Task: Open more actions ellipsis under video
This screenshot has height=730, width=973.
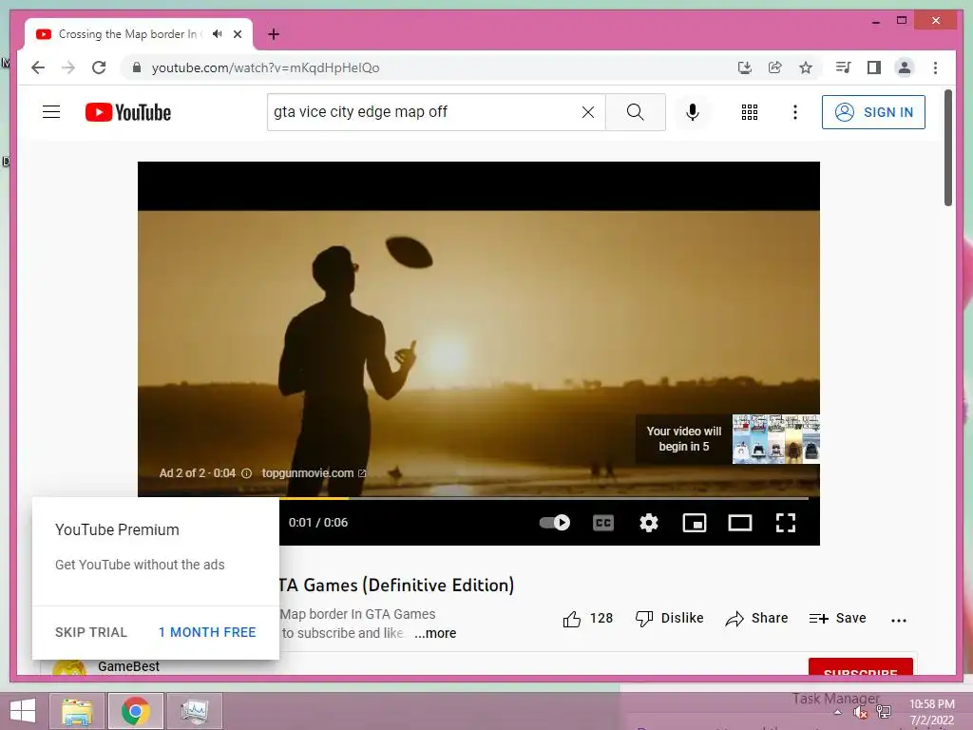Action: coord(899,620)
